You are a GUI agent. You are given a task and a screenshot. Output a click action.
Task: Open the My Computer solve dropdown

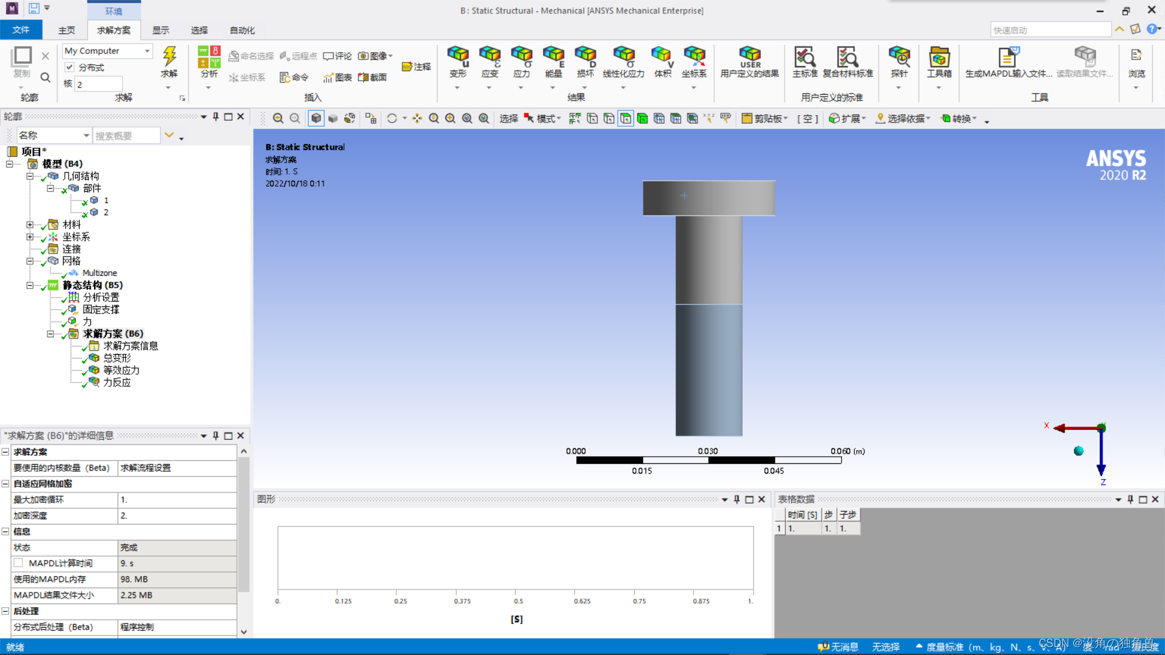pos(147,51)
